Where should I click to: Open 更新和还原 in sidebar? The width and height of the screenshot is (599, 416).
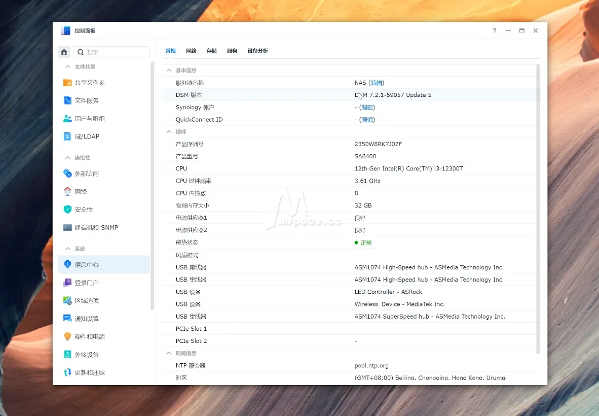tap(103, 372)
